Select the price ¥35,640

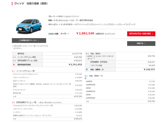78,90
